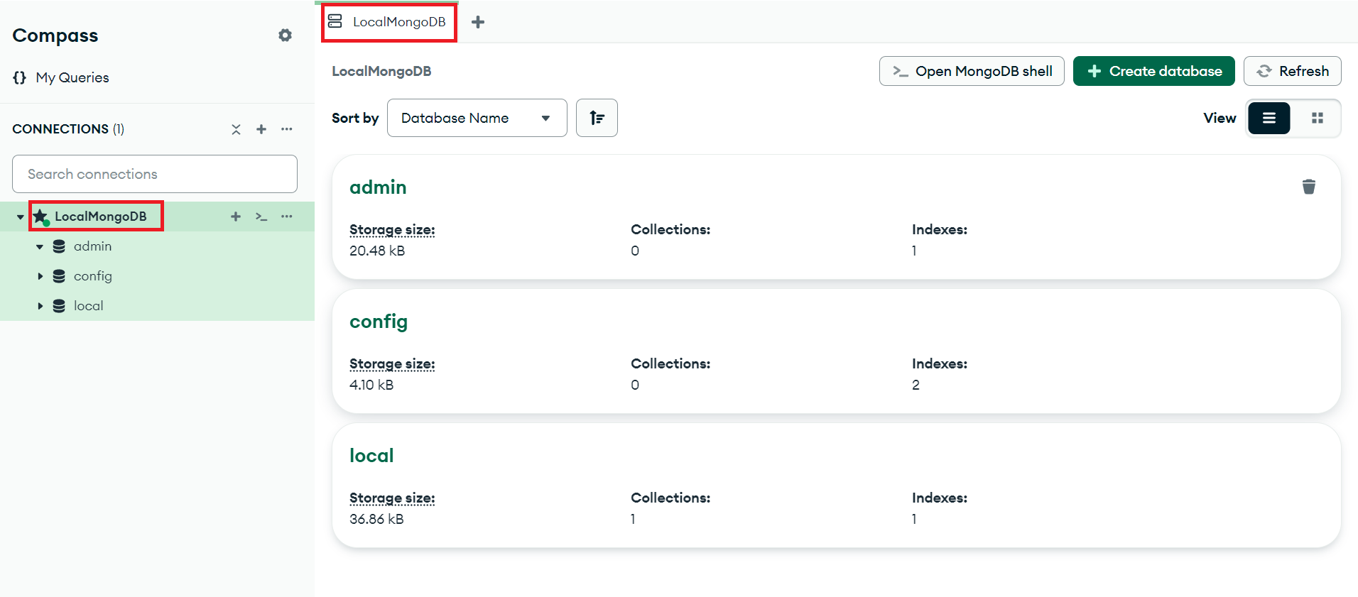Focus the Search connections field
The width and height of the screenshot is (1358, 597).
point(155,174)
